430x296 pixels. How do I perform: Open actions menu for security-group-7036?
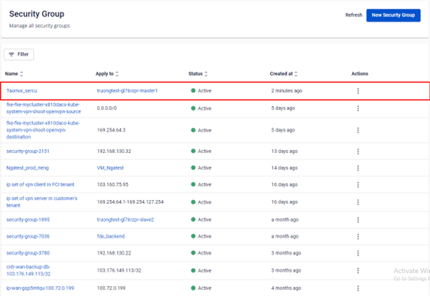pyautogui.click(x=358, y=236)
